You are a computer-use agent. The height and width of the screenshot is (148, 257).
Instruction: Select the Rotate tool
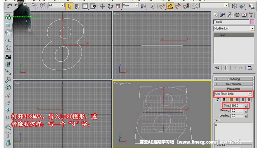[x=110, y=7]
